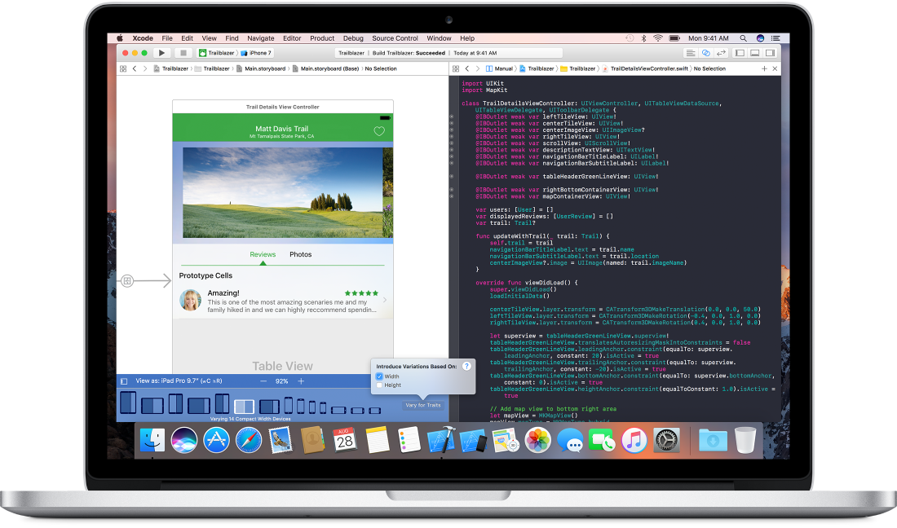Toggle the debug area visibility
Screen dimensions: 897x528
coord(755,53)
